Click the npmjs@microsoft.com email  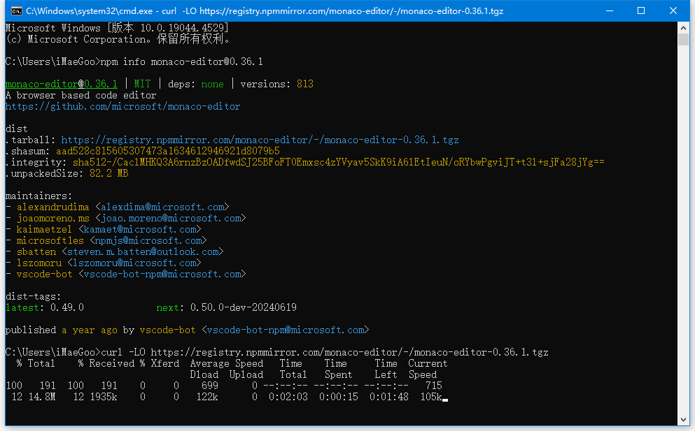(148, 241)
